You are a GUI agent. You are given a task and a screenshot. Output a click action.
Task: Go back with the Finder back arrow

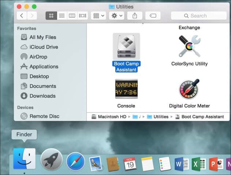pyautogui.click(x=22, y=16)
